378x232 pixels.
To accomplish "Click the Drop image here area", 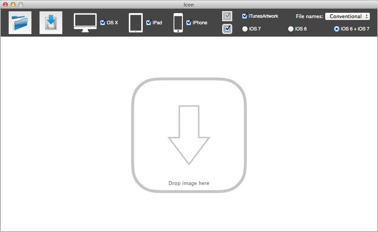I will click(x=189, y=135).
